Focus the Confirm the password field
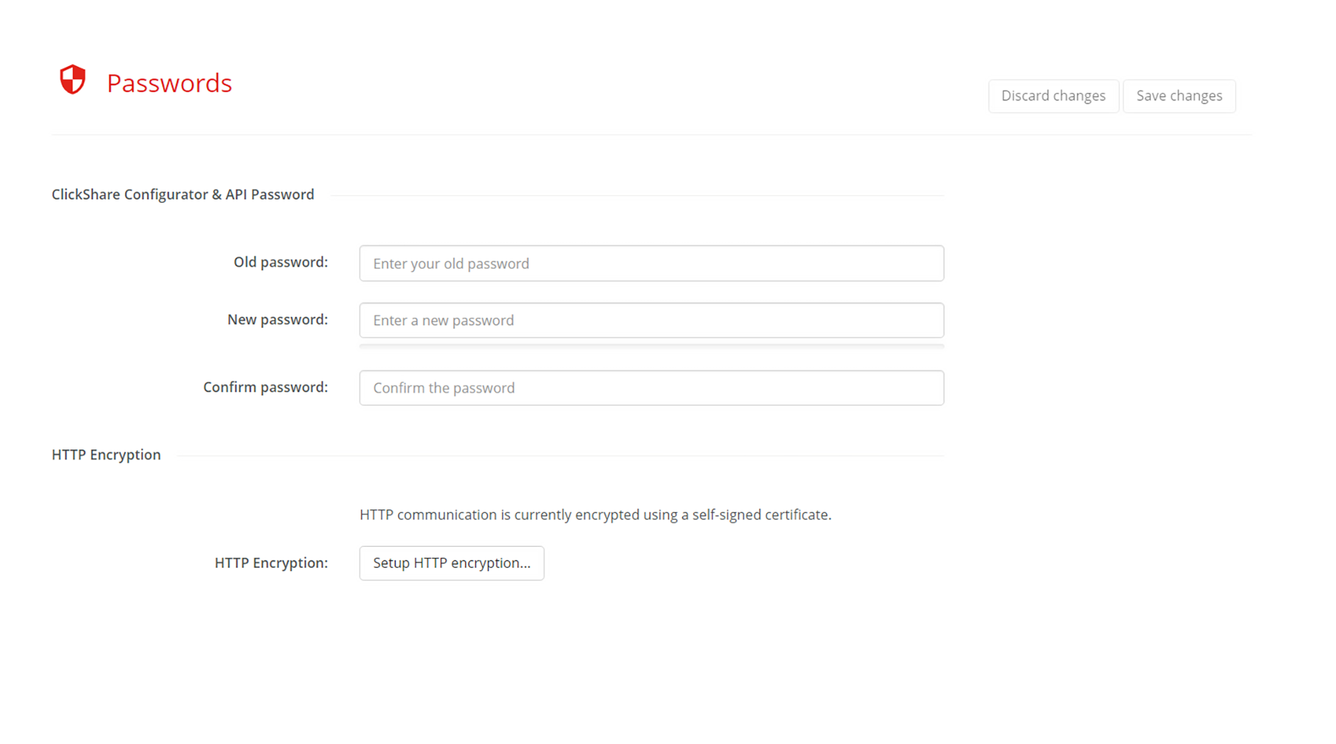The height and width of the screenshot is (744, 1336). tap(651, 388)
